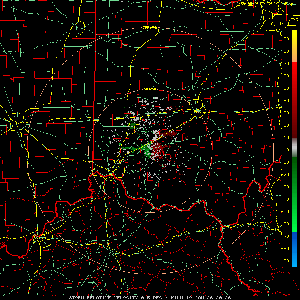Pick the blue bottom segment of color bar

tap(294, 249)
